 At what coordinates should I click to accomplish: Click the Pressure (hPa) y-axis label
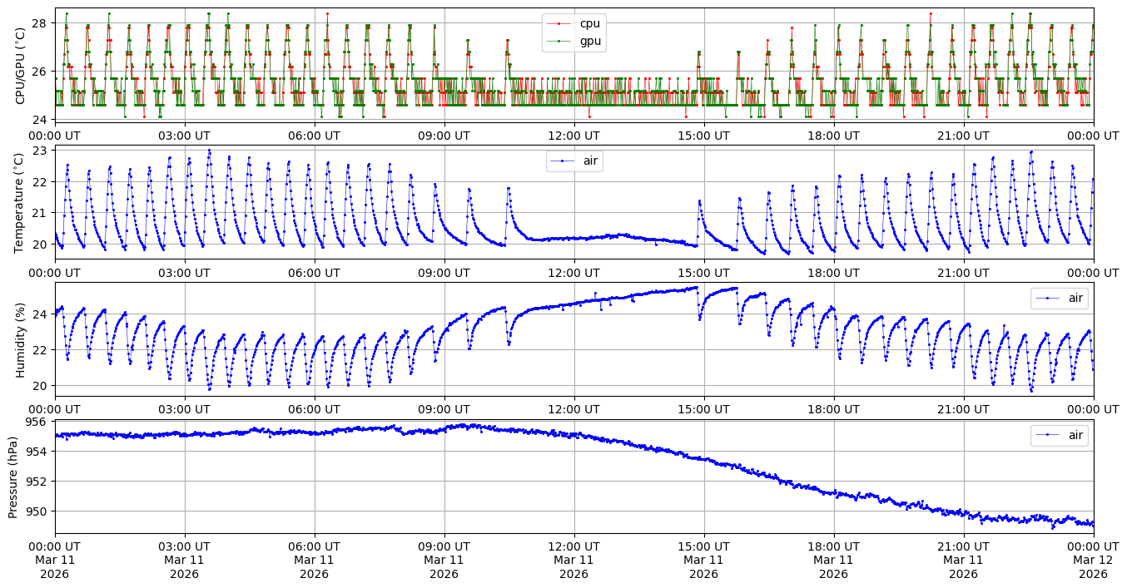(14, 477)
